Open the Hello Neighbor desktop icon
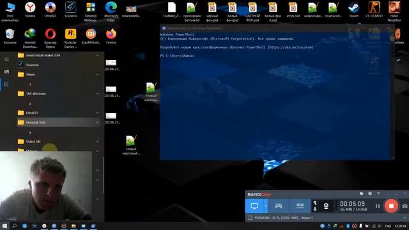Viewport: 409px width, 230px height. pyautogui.click(x=394, y=11)
